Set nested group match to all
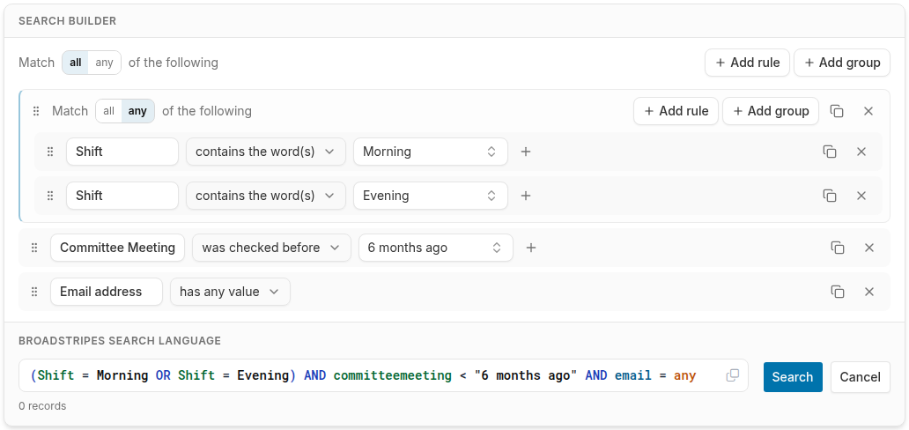 click(x=109, y=111)
